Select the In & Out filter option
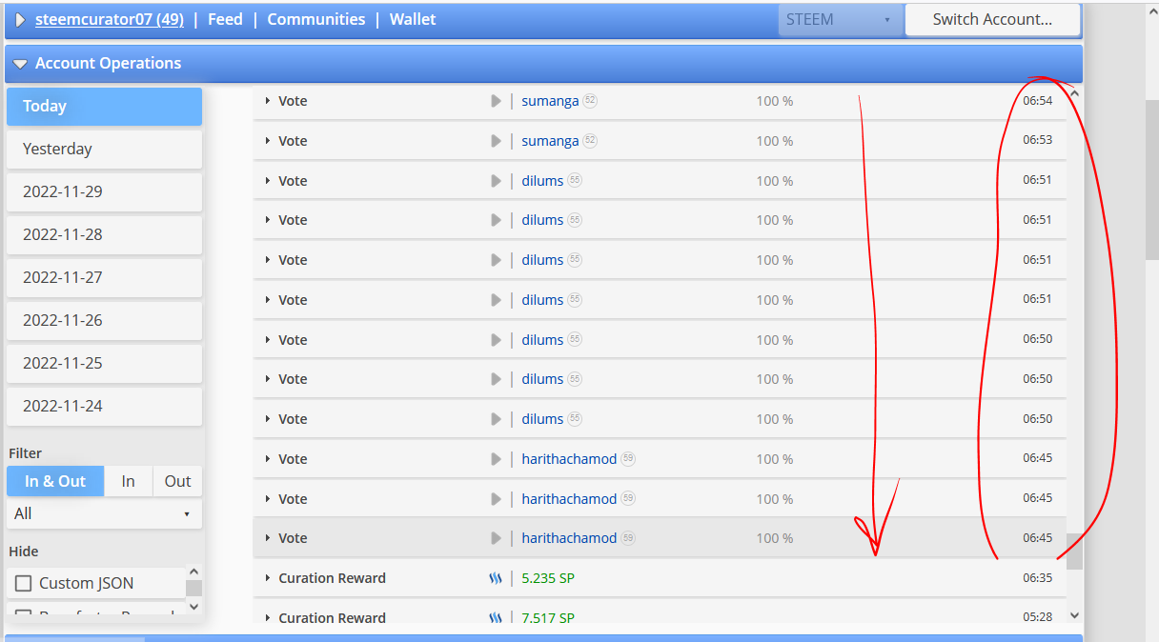Viewport: 1159px width, 642px height. 55,481
